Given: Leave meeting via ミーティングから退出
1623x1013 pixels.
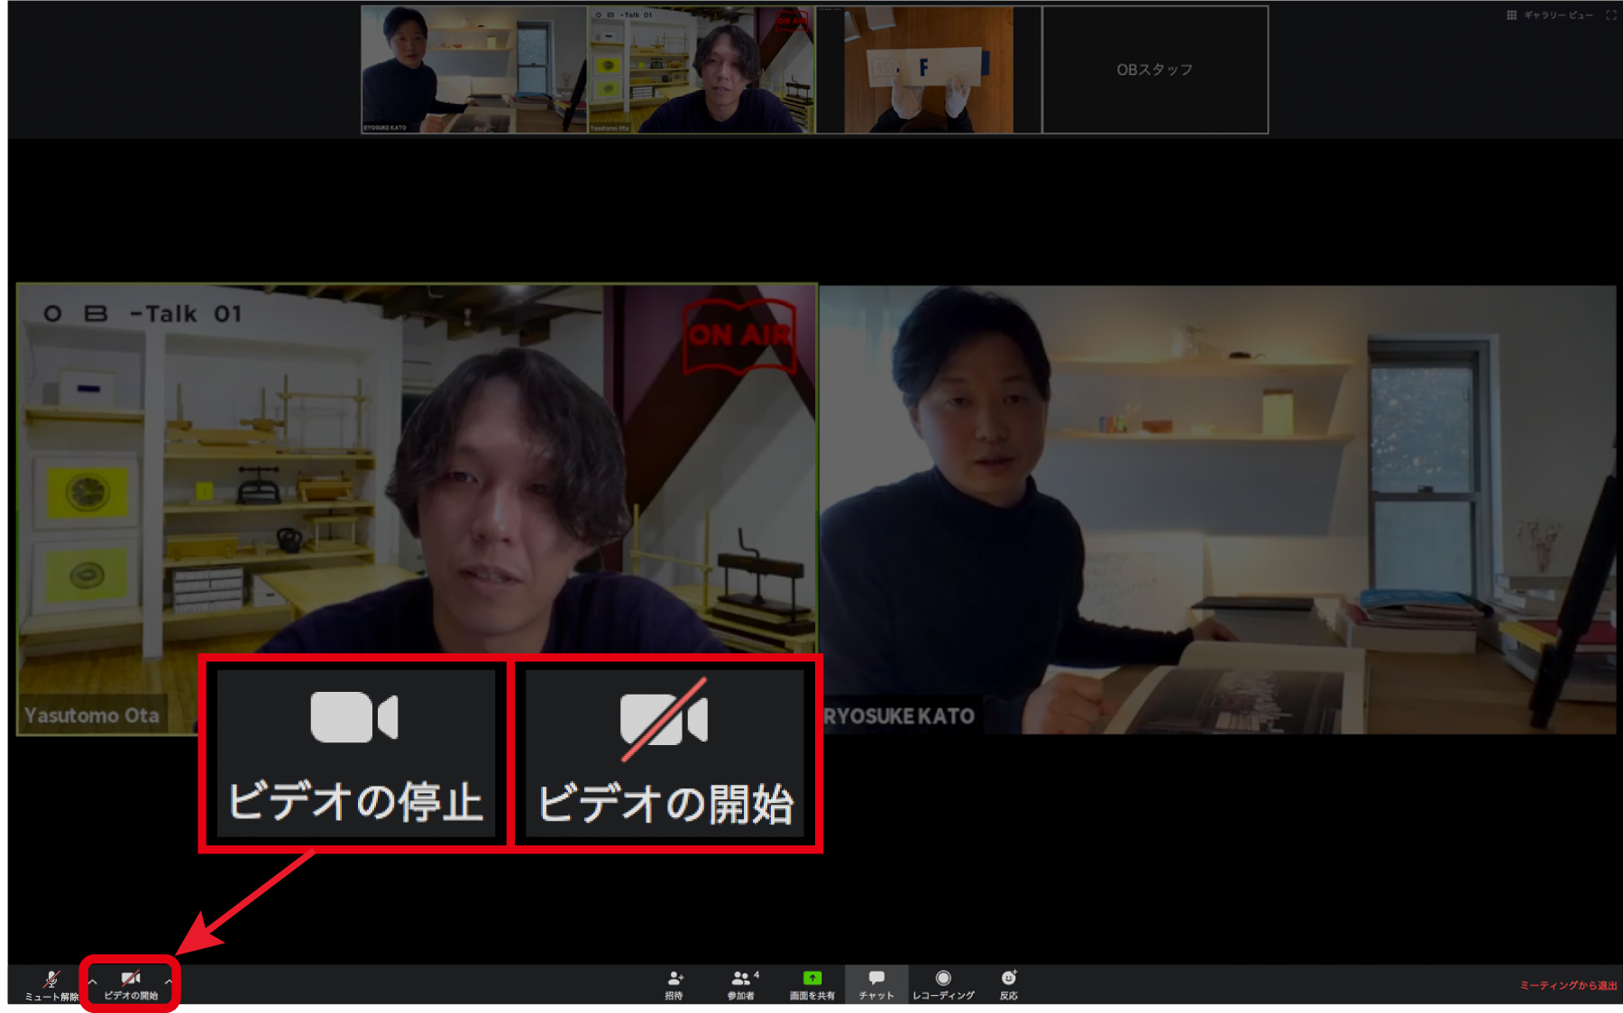Looking at the screenshot, I should (1568, 985).
